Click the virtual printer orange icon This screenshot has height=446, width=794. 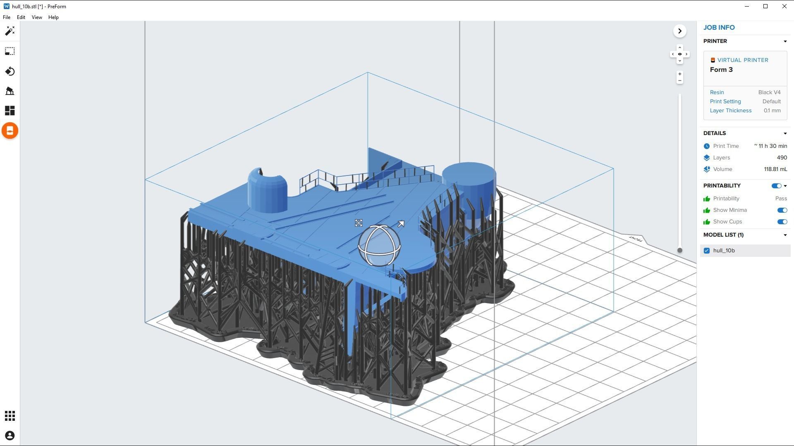[x=713, y=60]
